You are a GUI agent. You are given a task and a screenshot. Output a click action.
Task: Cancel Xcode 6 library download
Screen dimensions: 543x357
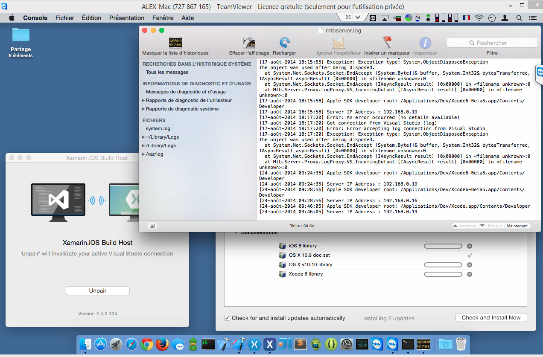470,274
